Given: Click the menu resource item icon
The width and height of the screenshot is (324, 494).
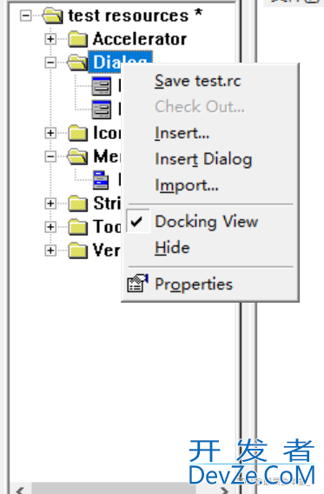Looking at the screenshot, I should pos(101,180).
